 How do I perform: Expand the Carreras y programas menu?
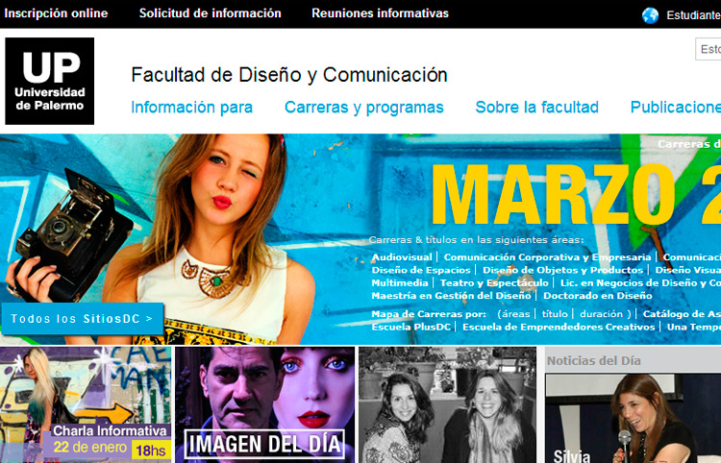pos(363,108)
